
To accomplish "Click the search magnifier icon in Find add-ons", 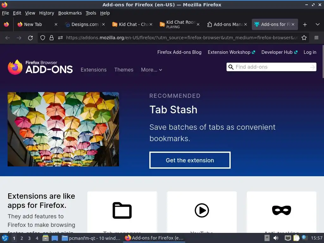I will point(231,67).
